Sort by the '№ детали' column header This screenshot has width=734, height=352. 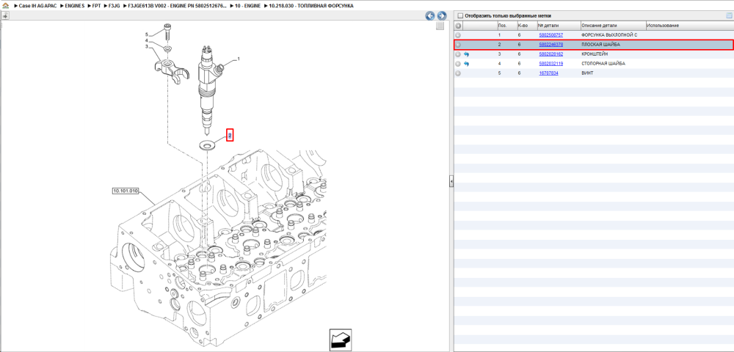559,25
